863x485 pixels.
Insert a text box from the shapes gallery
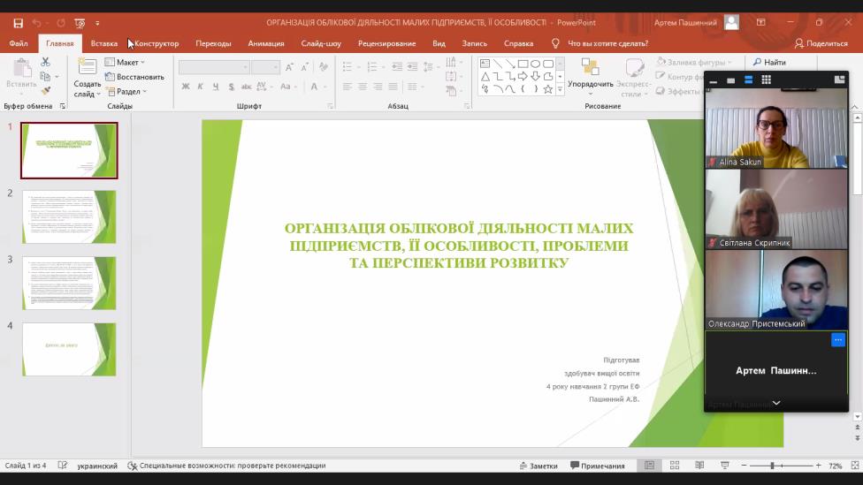coord(485,64)
